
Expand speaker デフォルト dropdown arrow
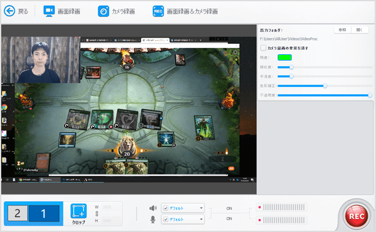(201, 208)
